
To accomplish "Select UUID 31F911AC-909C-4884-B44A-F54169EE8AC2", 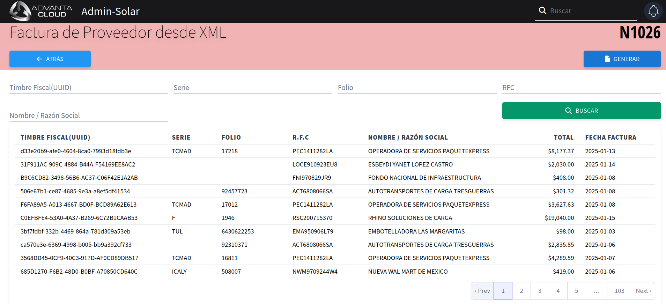I will (78, 164).
